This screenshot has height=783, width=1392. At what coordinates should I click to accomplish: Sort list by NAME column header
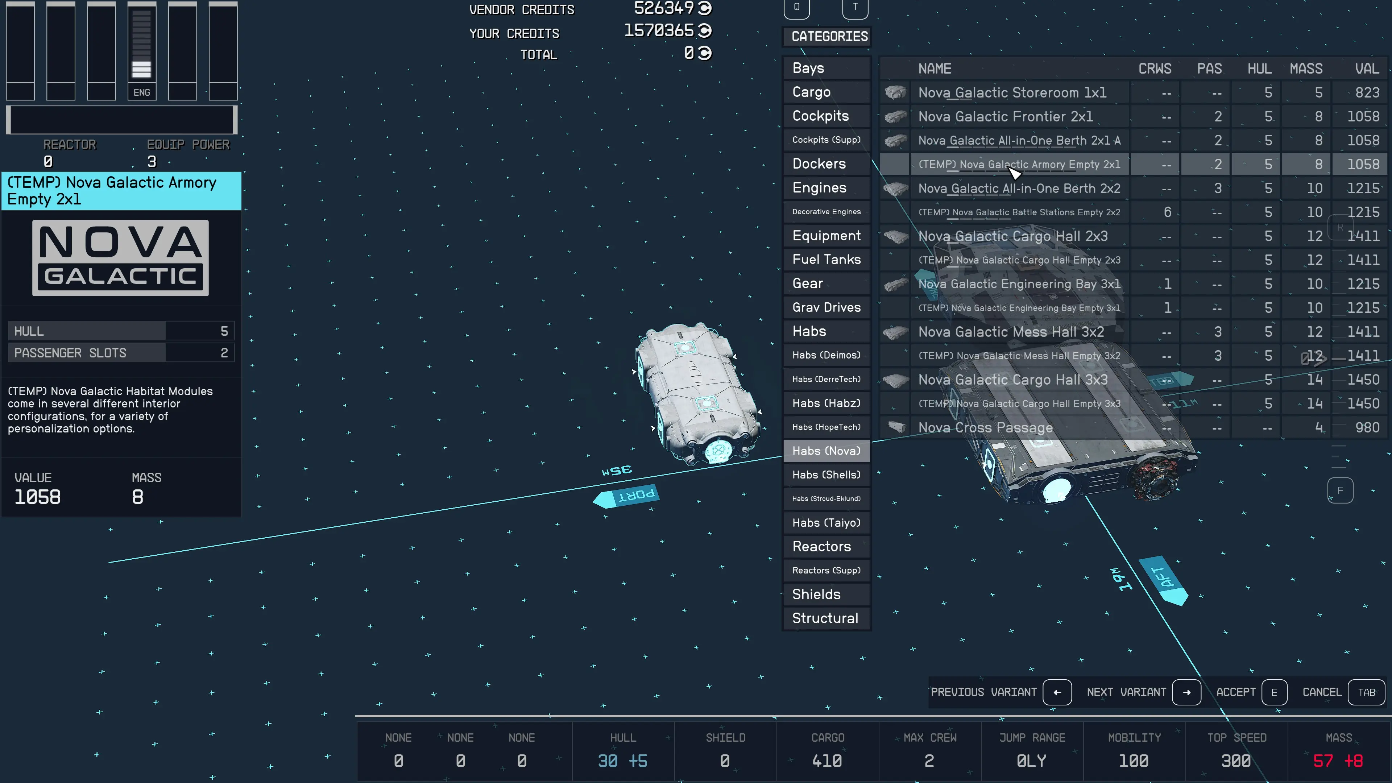tap(935, 69)
